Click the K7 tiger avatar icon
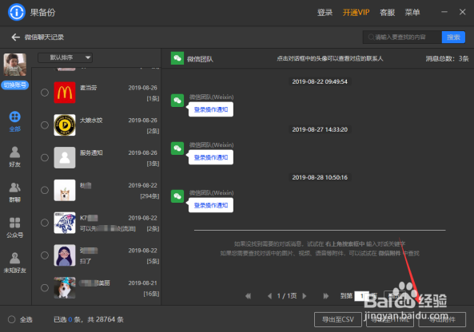 pos(65,223)
